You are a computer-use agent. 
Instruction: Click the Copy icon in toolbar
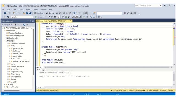point(67,13)
